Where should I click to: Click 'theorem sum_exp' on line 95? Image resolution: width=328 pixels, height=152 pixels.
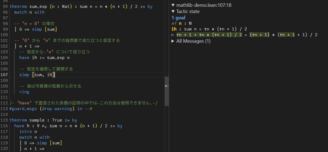click(27, 6)
